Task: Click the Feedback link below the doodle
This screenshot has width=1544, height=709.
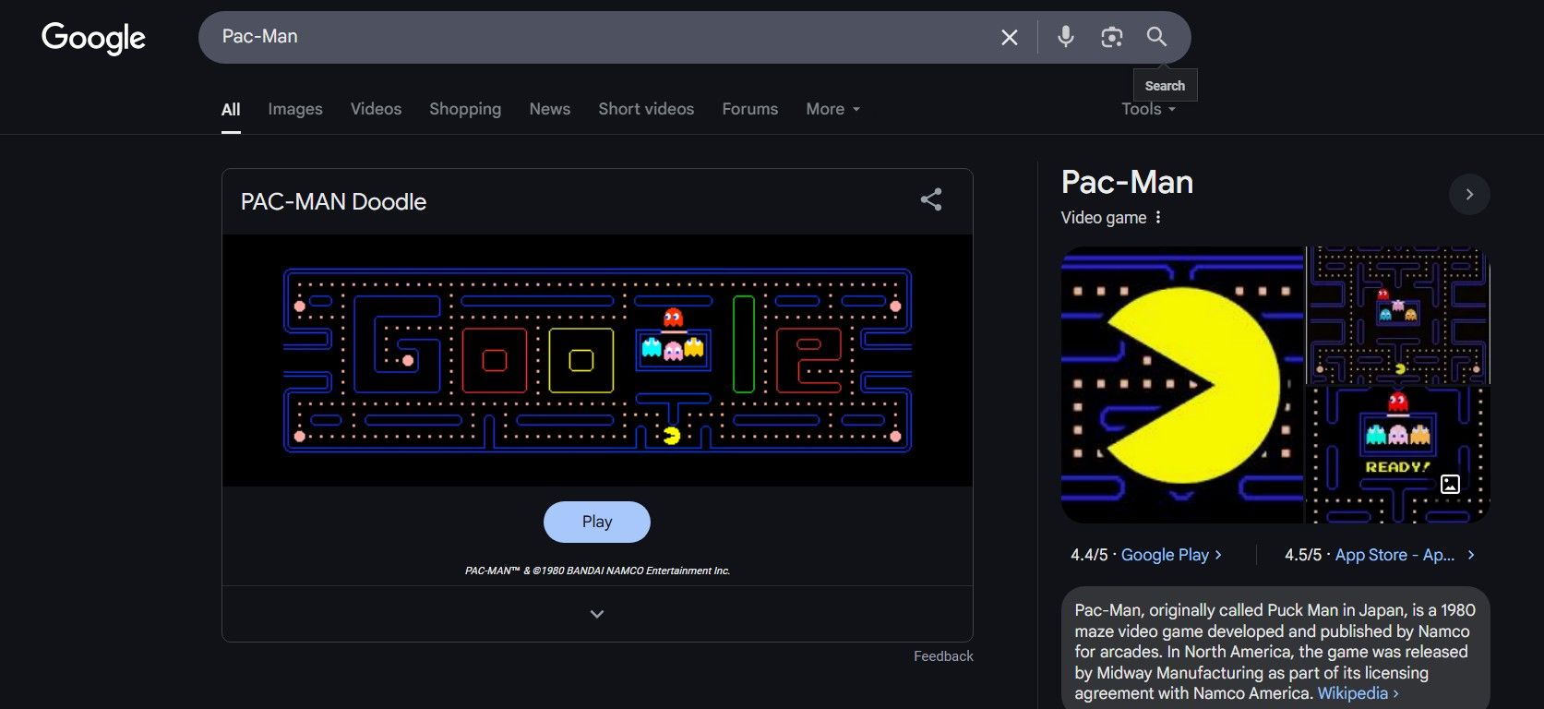Action: 943,656
